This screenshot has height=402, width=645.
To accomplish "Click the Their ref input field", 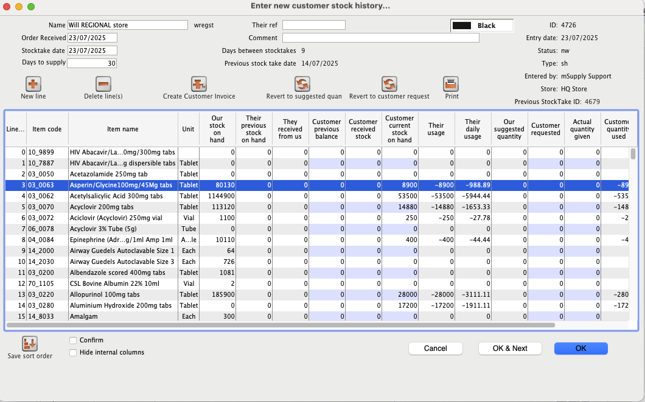I will (313, 26).
